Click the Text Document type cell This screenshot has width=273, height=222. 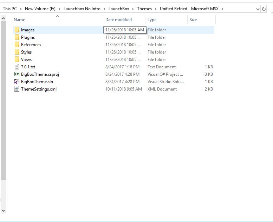click(x=162, y=67)
